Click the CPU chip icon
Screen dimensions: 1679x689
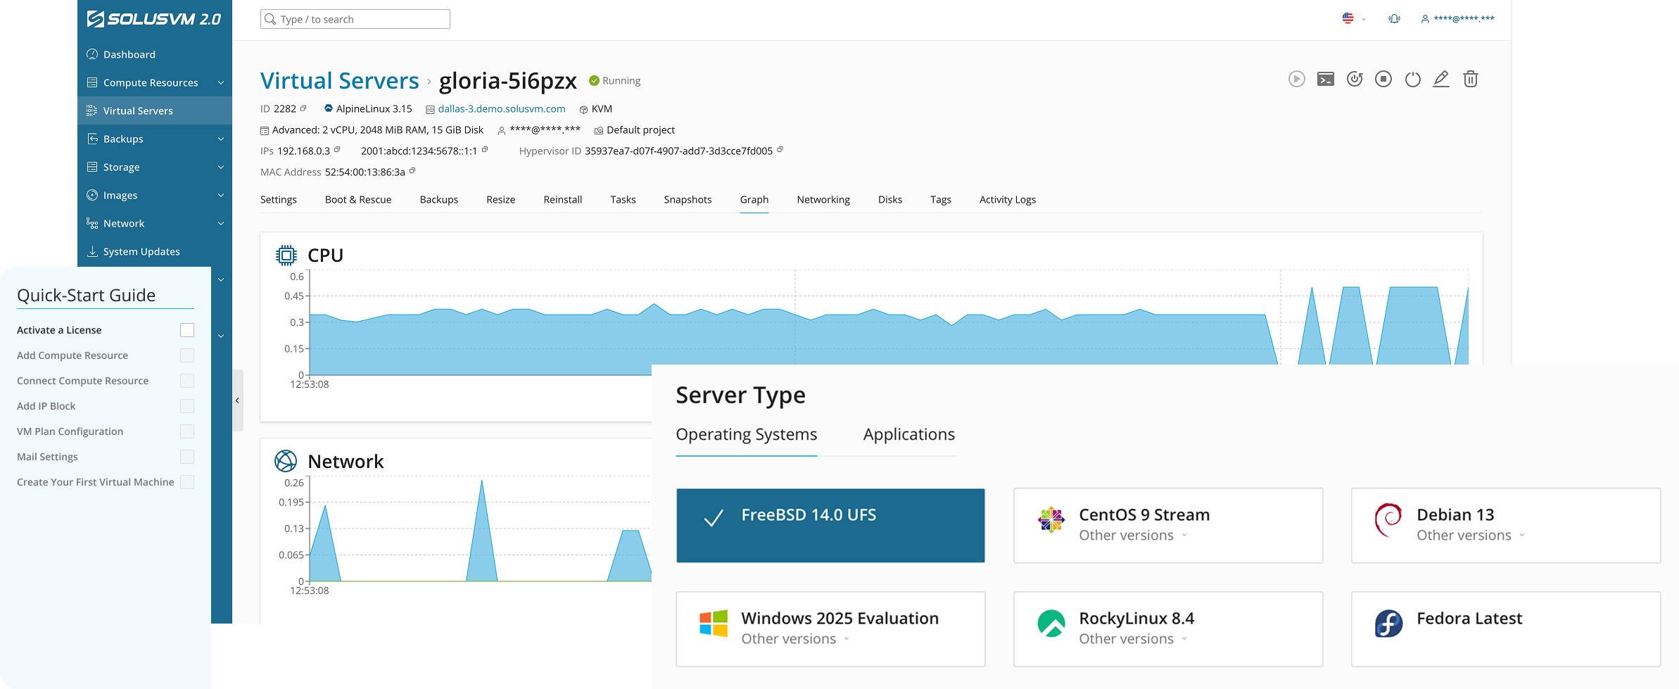coord(286,255)
